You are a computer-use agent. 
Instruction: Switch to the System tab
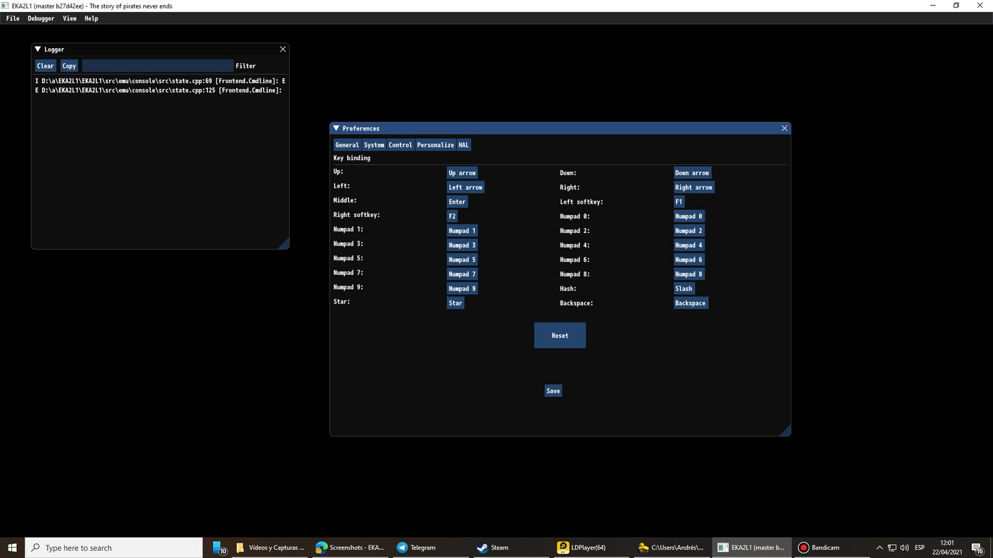pyautogui.click(x=374, y=145)
